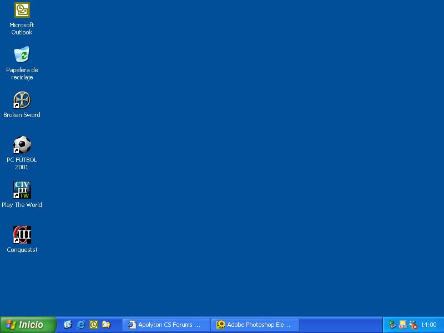Launch Outlook from the Quick Launch bar
This screenshot has width=444, height=333.
pos(94,325)
